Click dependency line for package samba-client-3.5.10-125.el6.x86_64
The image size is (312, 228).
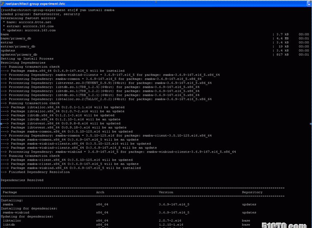(106, 136)
